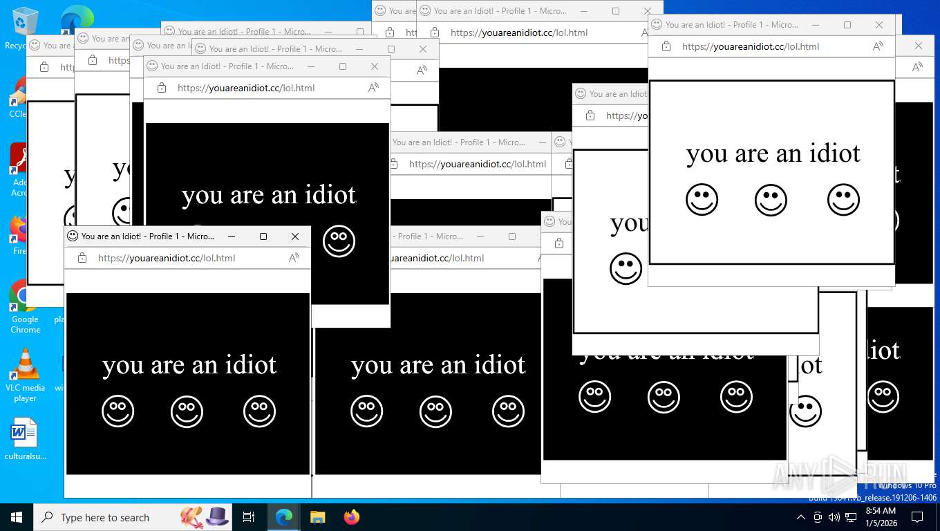Click Read aloud icon in bottom-left front window
This screenshot has height=531, width=940.
294,258
